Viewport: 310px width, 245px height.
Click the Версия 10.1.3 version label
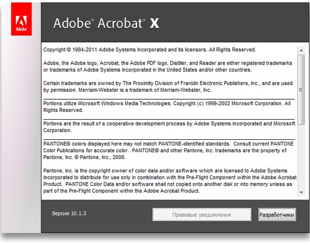68,214
